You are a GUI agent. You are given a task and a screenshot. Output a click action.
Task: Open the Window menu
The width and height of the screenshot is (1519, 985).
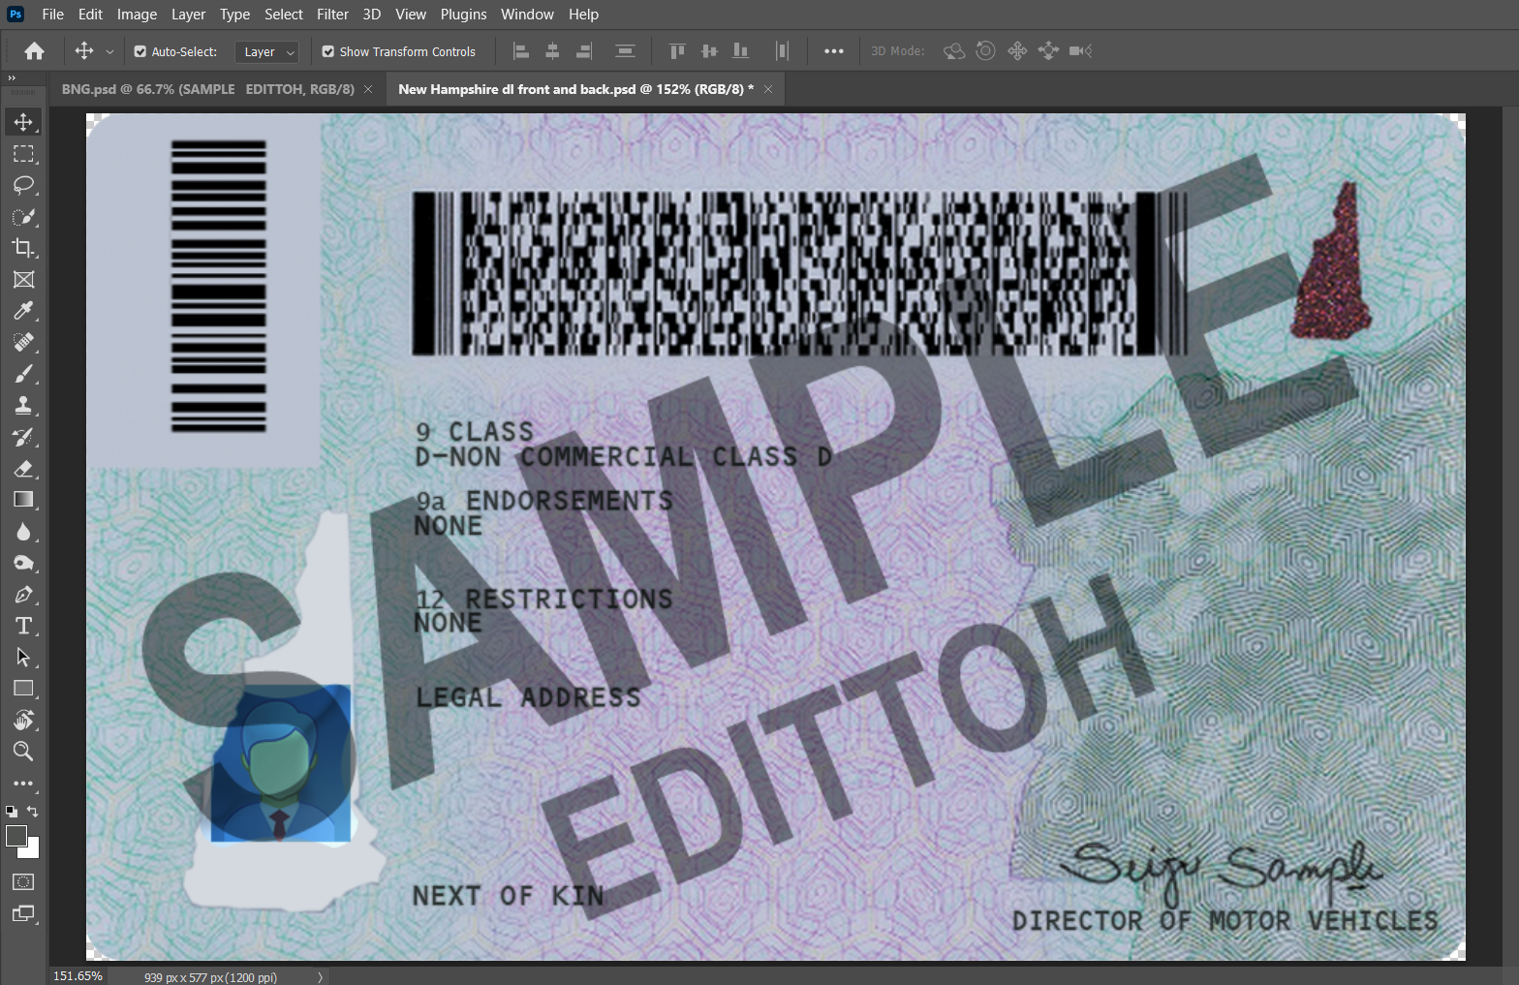point(527,15)
